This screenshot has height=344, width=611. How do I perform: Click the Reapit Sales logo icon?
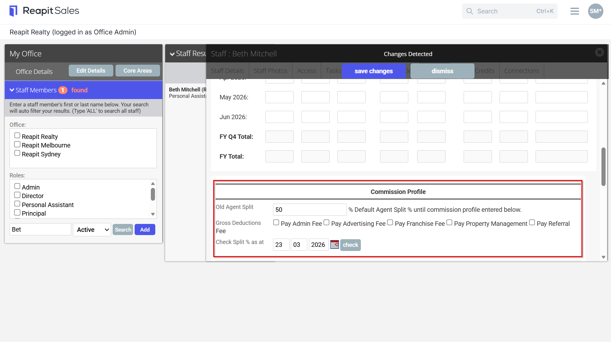point(13,11)
